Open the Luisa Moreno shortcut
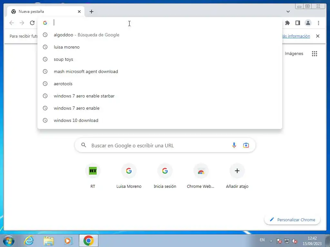 (129, 176)
